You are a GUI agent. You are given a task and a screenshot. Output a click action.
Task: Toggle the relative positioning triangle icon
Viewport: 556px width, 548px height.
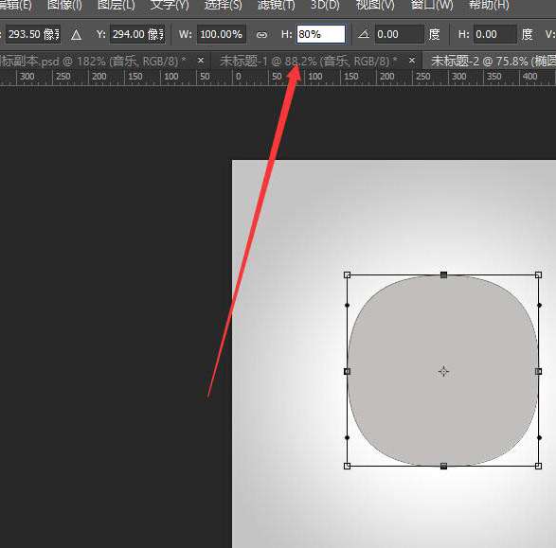coord(76,35)
